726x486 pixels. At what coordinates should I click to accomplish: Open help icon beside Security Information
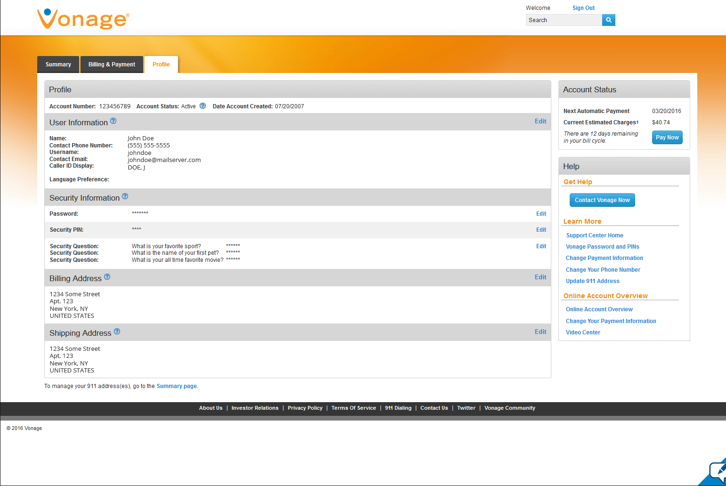click(125, 196)
